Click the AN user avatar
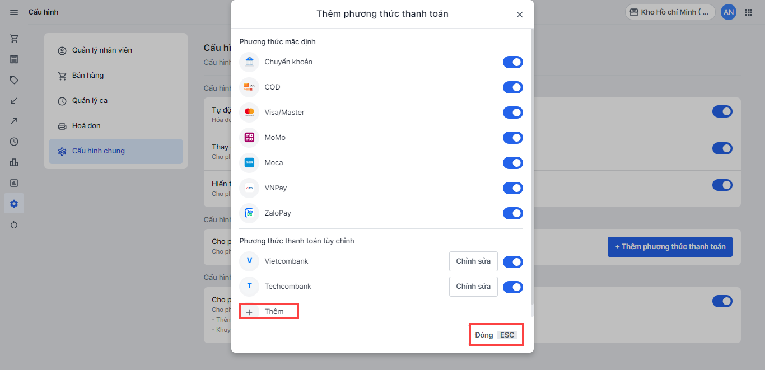Screen dimensions: 765x370 coord(729,12)
